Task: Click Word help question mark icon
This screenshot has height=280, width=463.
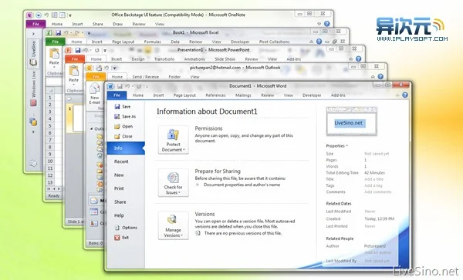Action: coord(405,95)
